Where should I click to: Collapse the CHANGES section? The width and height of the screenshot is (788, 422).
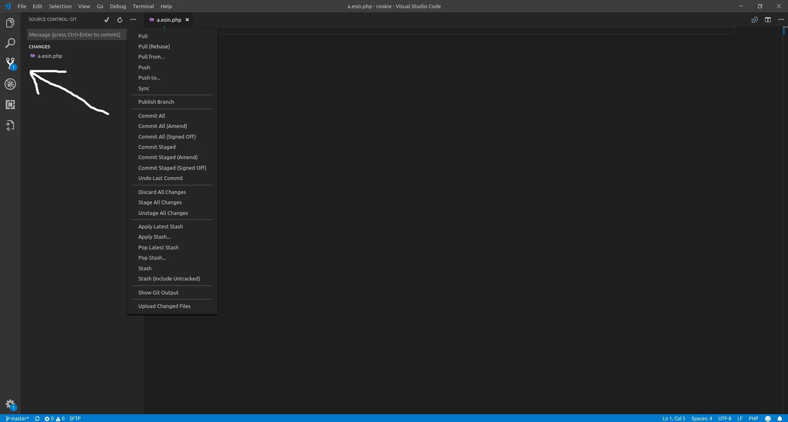coord(39,46)
